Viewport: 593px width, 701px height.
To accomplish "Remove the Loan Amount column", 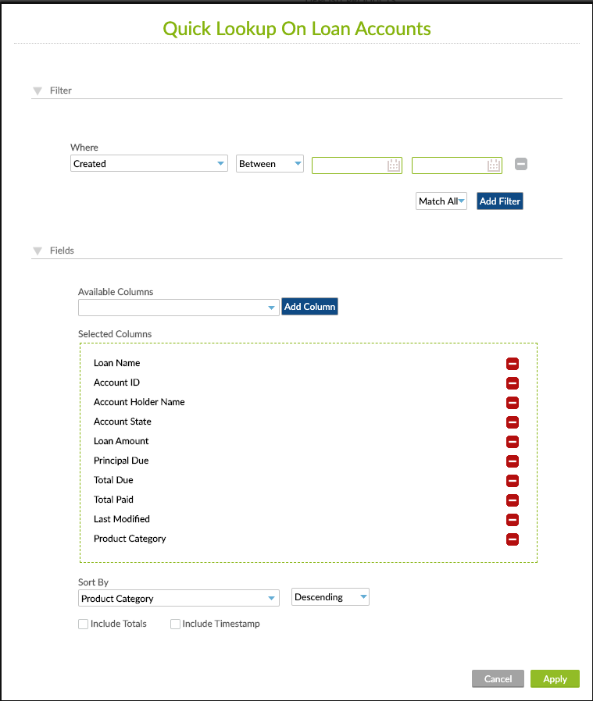I will tap(513, 442).
